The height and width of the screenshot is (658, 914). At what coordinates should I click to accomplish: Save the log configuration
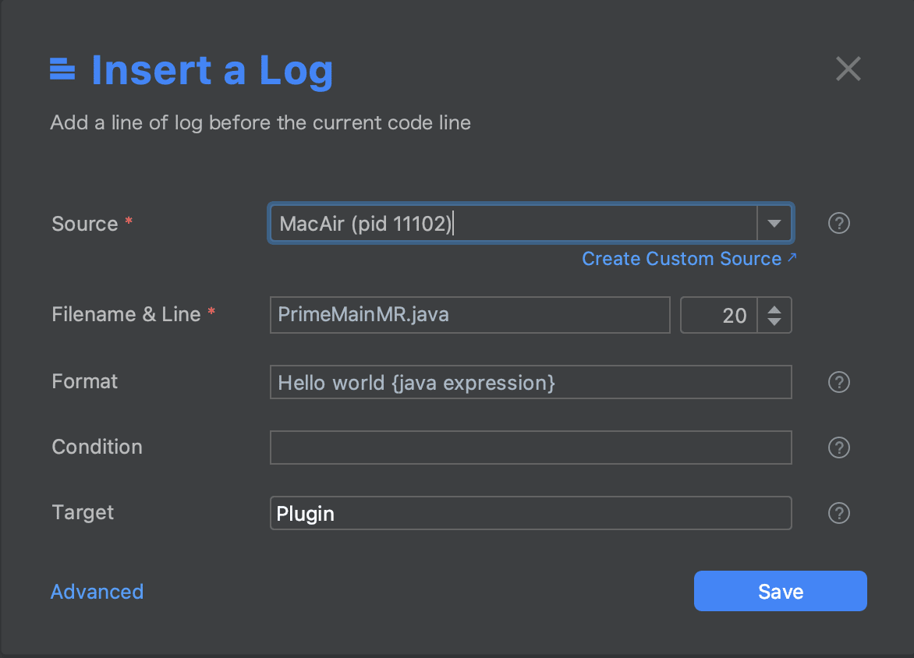point(779,591)
